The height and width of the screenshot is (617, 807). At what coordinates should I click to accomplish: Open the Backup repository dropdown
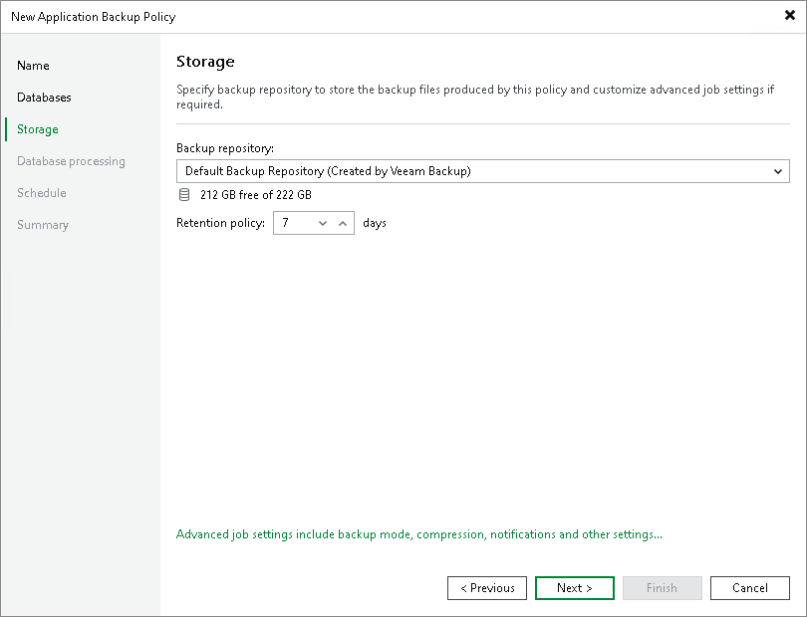(x=779, y=171)
